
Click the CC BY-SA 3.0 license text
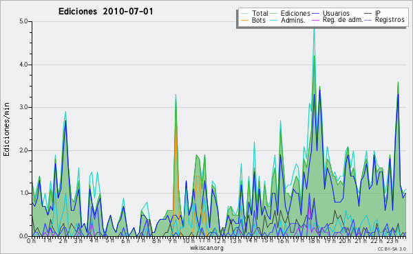(x=392, y=249)
